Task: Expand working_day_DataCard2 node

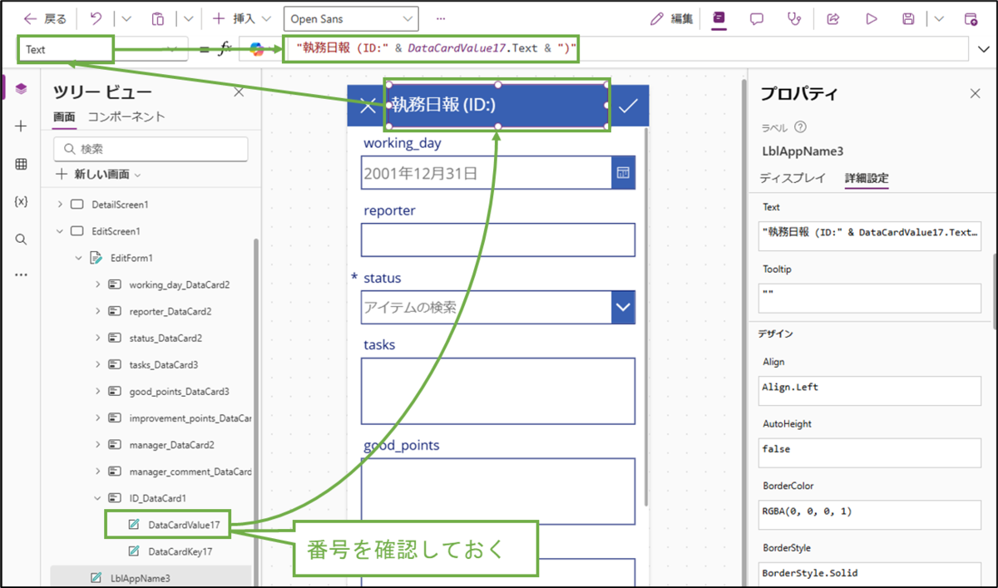Action: coord(98,284)
